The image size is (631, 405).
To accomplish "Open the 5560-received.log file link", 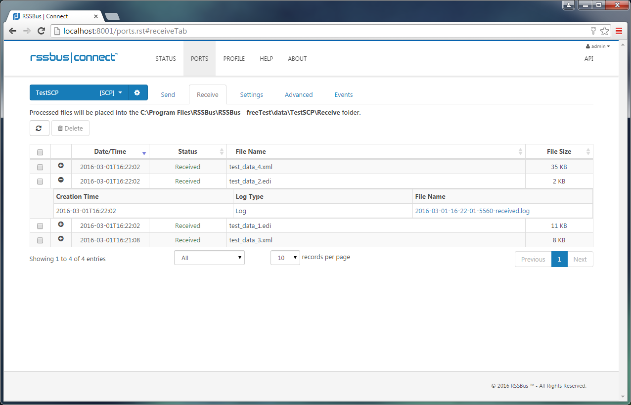I will 472,211.
